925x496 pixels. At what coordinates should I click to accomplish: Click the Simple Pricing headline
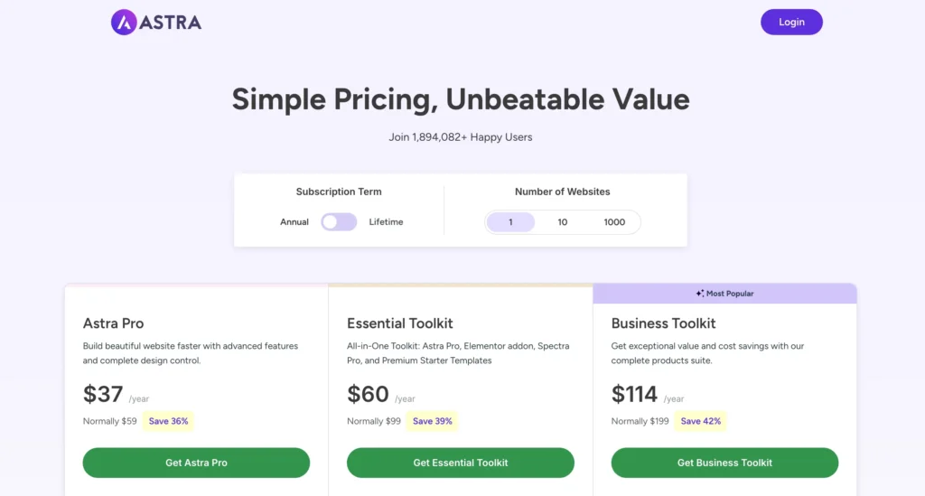(x=461, y=99)
